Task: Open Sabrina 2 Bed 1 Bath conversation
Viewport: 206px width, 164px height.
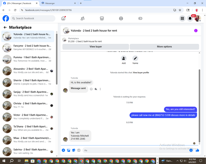Action: click(x=28, y=151)
